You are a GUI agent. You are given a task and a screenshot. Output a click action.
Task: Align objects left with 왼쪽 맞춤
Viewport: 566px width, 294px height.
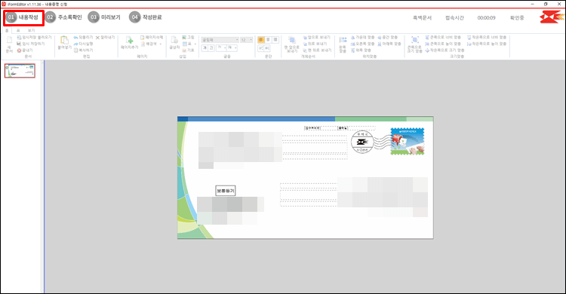coord(343,44)
